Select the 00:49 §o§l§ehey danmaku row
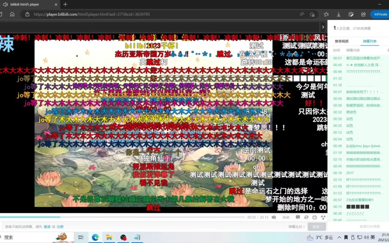The image size is (389, 243). (x=358, y=146)
